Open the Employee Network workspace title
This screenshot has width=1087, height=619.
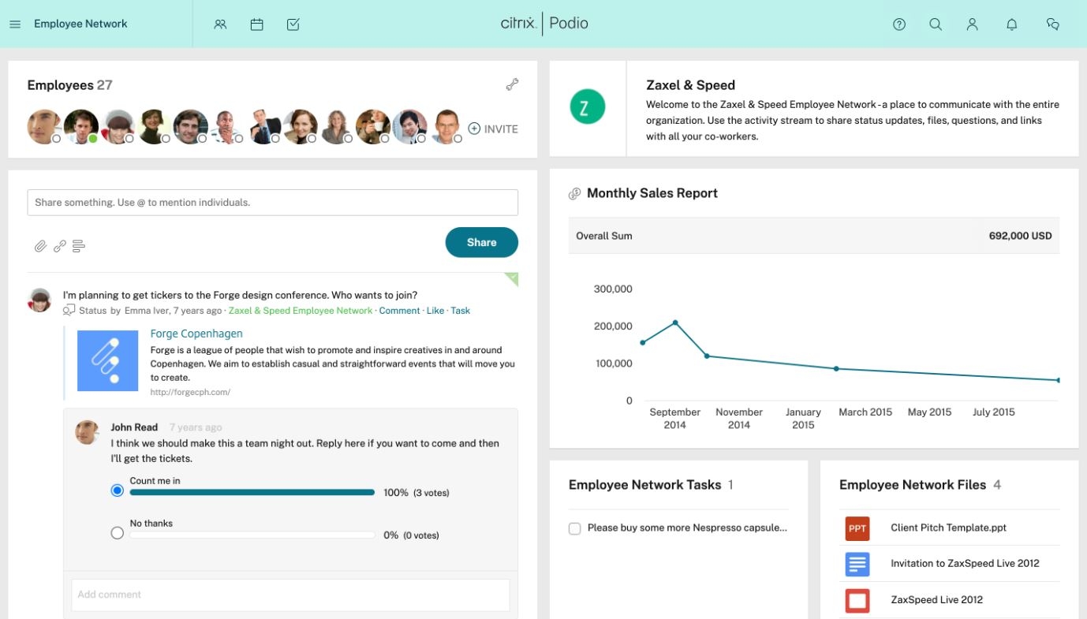80,24
